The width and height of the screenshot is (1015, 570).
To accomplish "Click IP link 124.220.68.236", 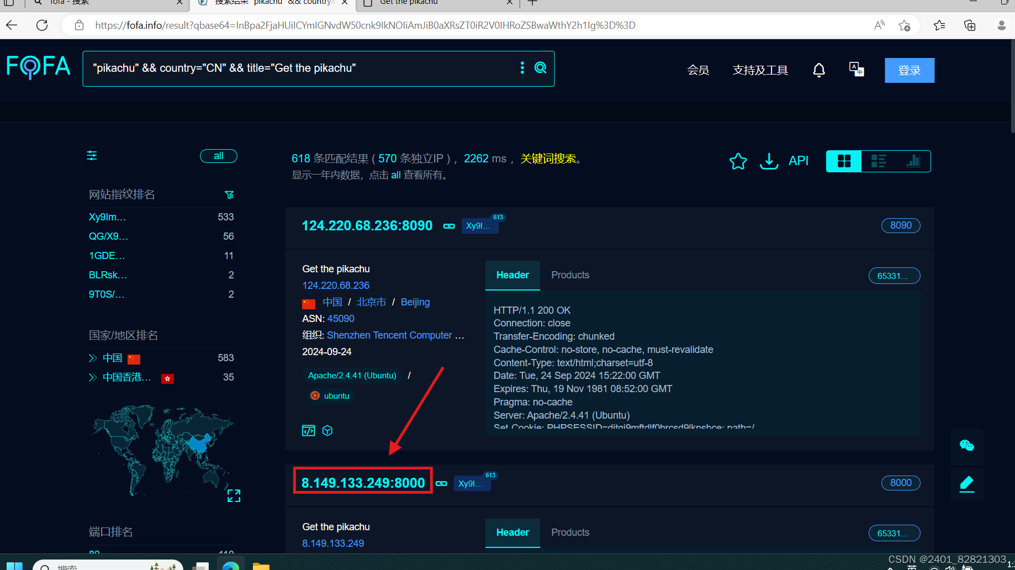I will coord(336,286).
